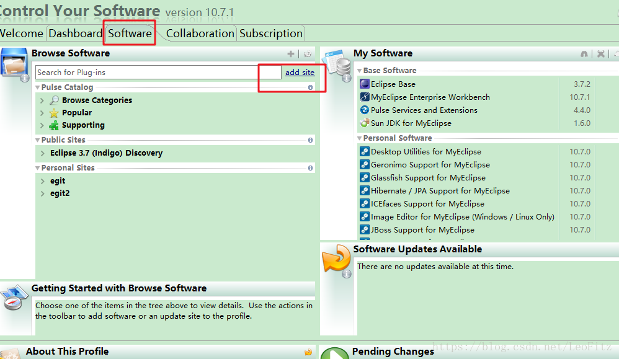Viewport: 619px width, 359px height.
Task: Click the MyEclipse Enterprise Workbench icon
Action: point(365,97)
